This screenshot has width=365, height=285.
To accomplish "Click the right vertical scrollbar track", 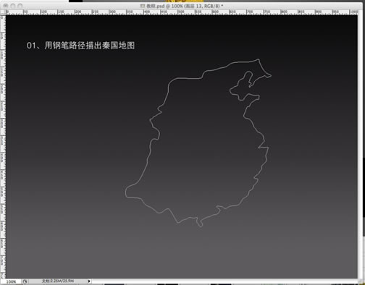I will [x=361, y=145].
